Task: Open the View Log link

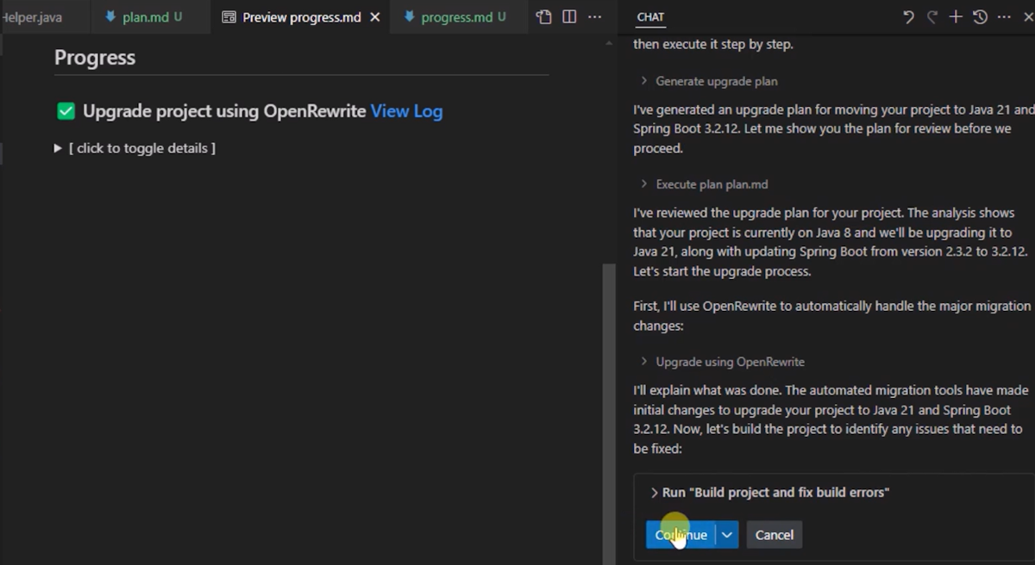Action: 406,111
